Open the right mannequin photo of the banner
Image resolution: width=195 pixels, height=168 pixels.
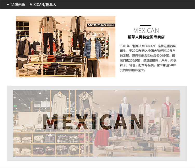pos(136,123)
